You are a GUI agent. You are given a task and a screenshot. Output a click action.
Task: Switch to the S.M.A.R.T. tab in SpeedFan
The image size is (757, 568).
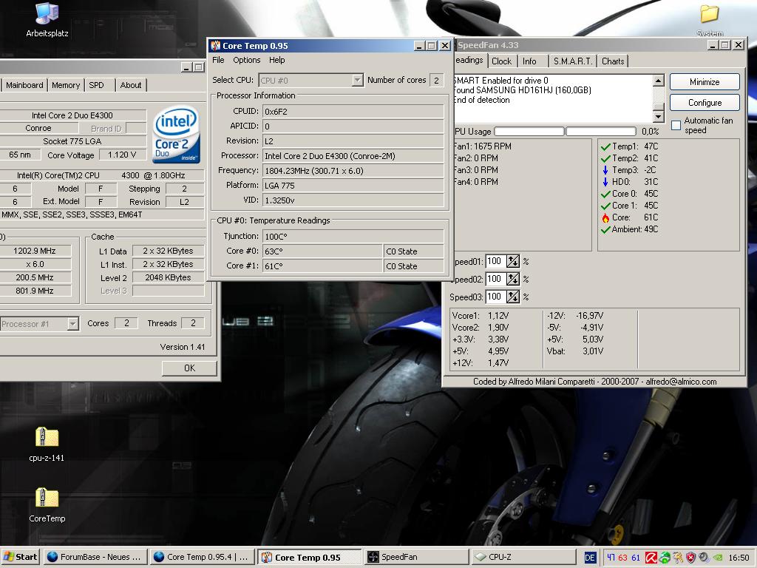click(x=573, y=61)
